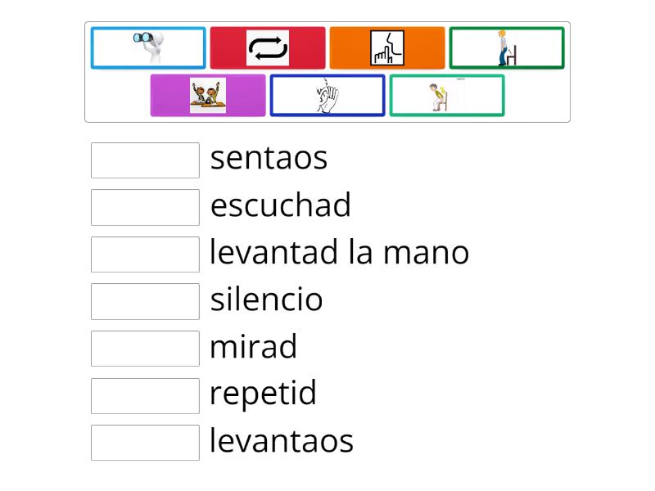Click the "escuchad" label
655x491 pixels.
point(280,205)
